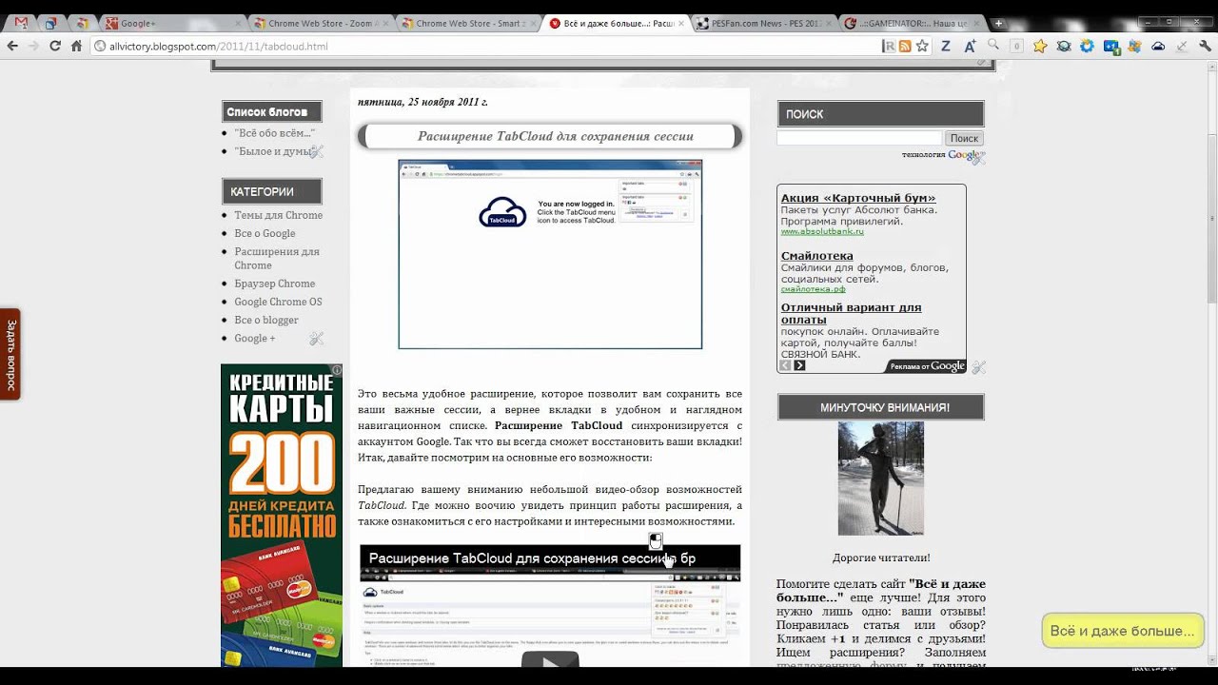Click wrench edit icon beside Google + category
Viewport: 1218px width, 685px height.
[x=317, y=339]
